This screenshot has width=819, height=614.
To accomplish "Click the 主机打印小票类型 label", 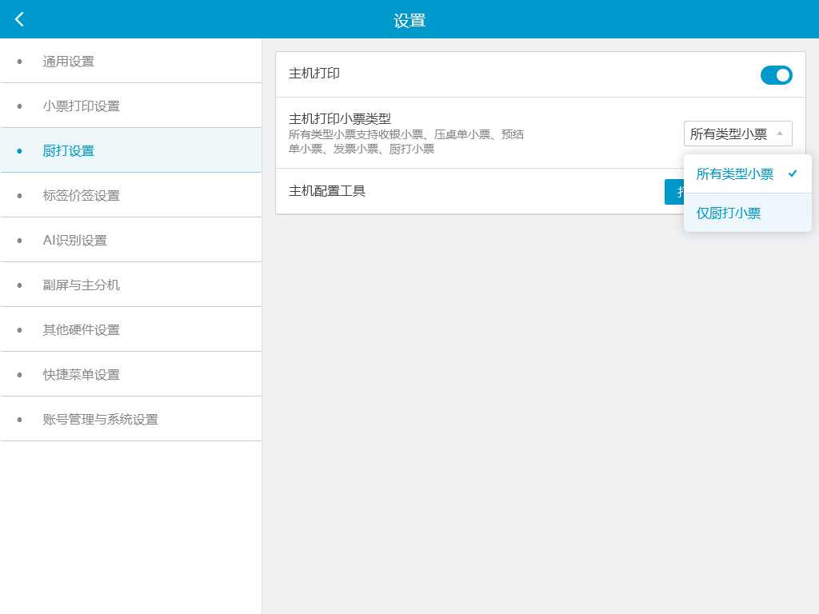I will tap(339, 118).
